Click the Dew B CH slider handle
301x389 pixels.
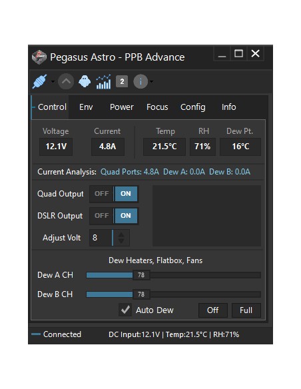coord(141,294)
